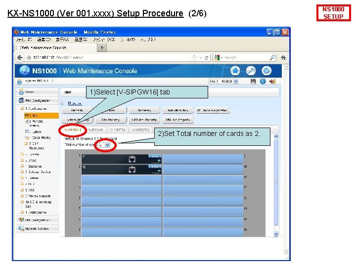Click the Refresh button
Screen dimensions: 356x267
77,110
